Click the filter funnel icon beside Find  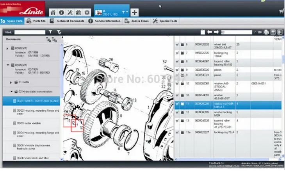[51, 32]
